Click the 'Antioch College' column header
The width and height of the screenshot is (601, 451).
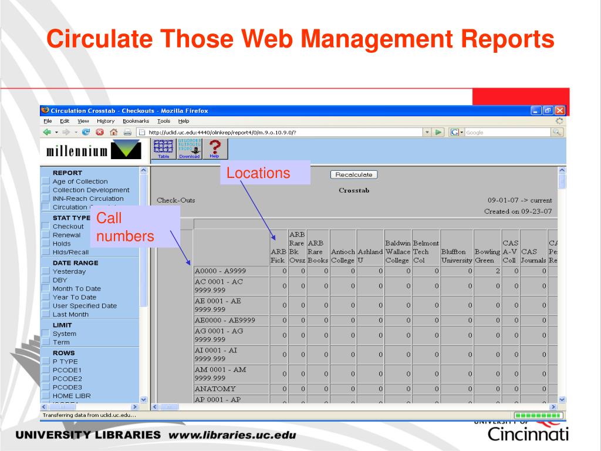click(343, 256)
